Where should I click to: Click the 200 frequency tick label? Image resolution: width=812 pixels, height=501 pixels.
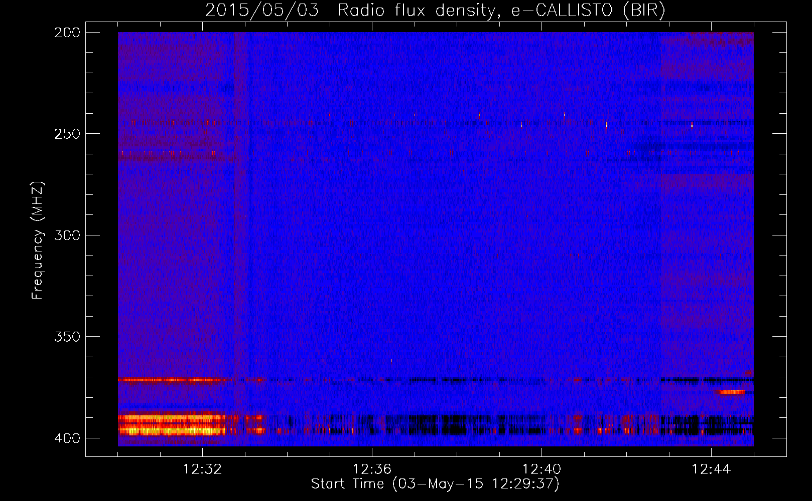click(x=67, y=33)
